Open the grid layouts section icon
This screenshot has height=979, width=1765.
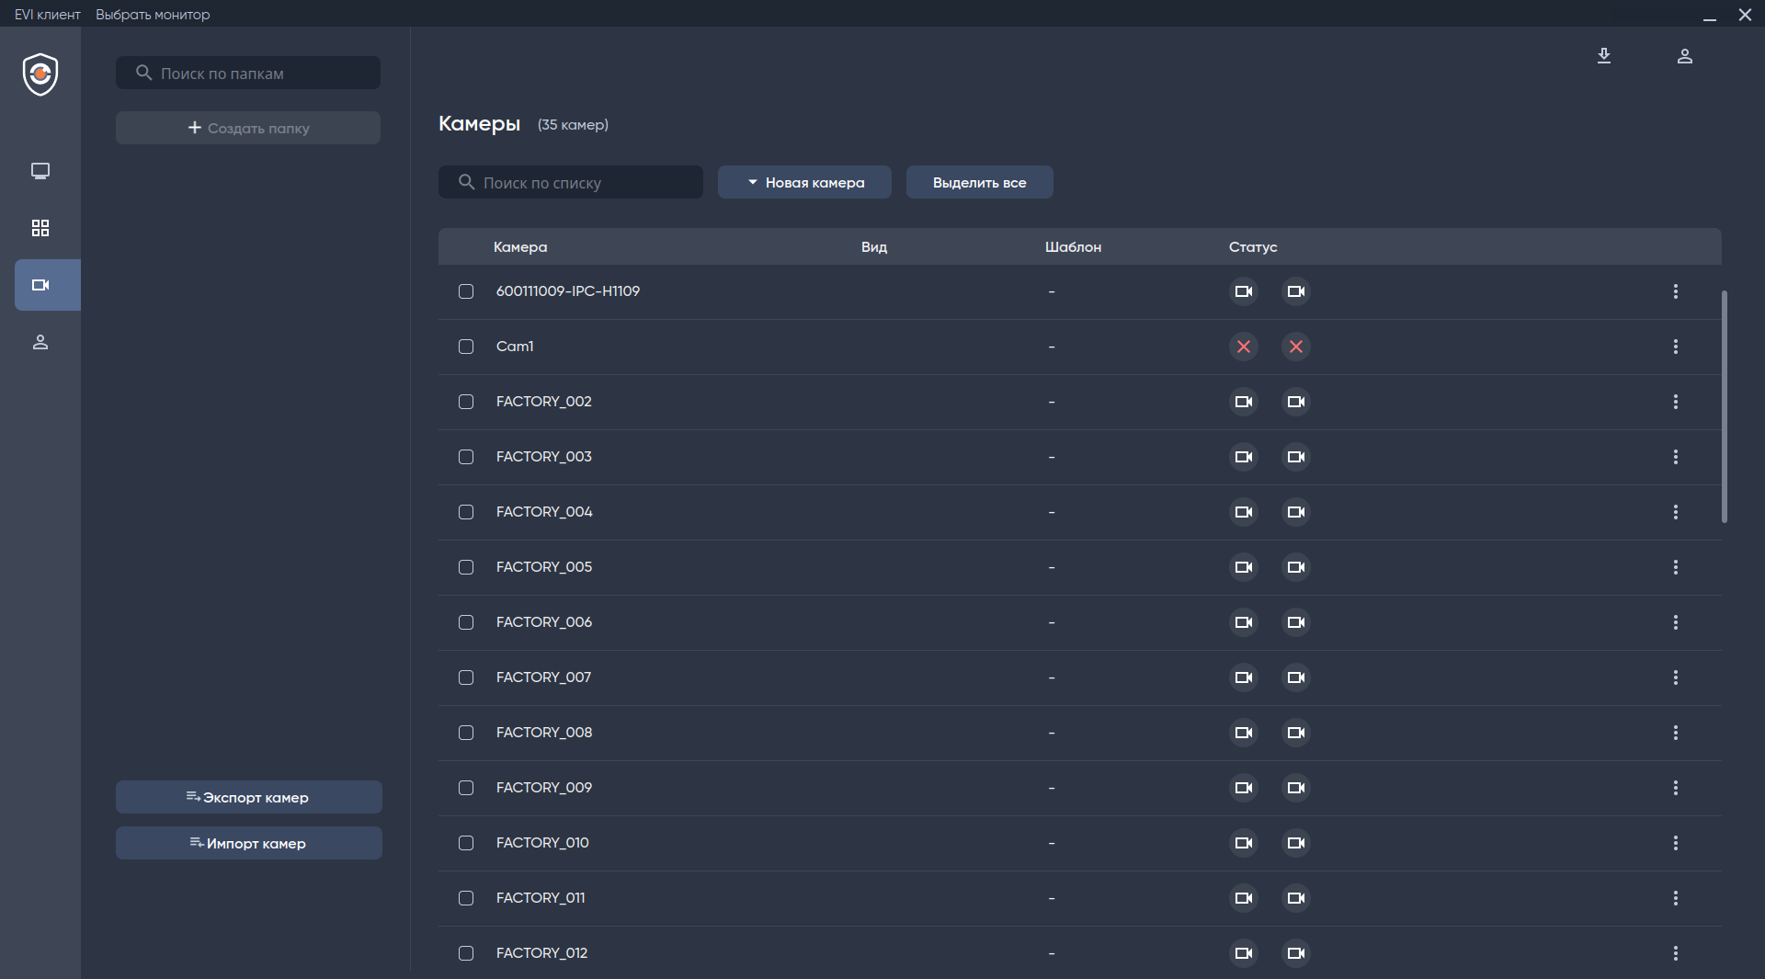click(x=40, y=228)
